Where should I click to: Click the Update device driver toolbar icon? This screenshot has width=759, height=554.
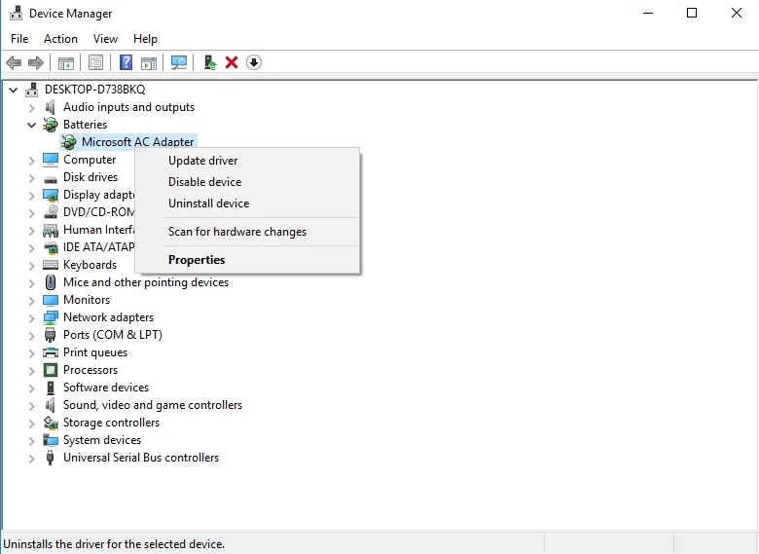click(x=209, y=63)
